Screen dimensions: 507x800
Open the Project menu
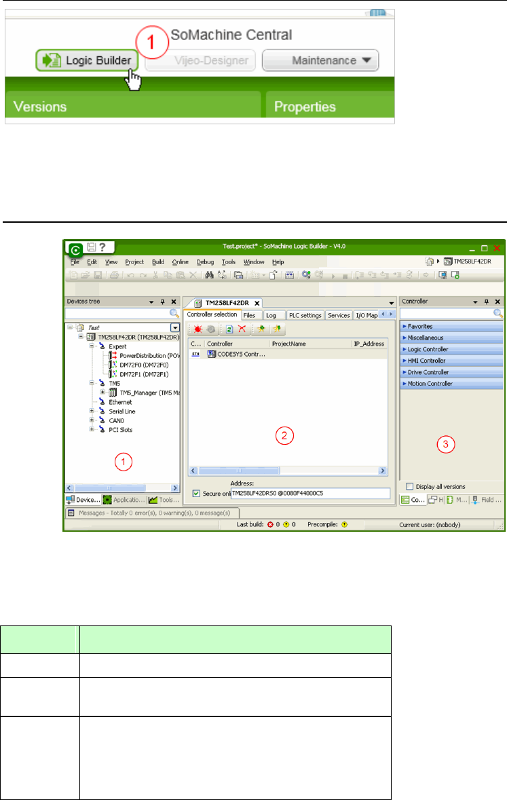click(134, 261)
